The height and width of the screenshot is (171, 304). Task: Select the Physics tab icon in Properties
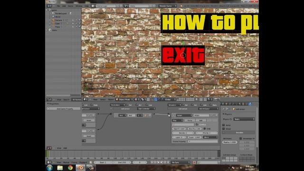pyautogui.click(x=250, y=104)
